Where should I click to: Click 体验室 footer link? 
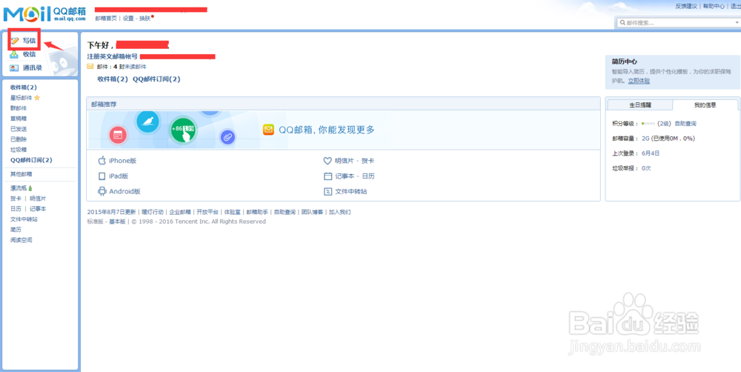(x=232, y=212)
